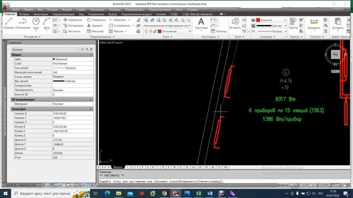
Task: Click the Копировать copy tool
Action: coord(73,26)
